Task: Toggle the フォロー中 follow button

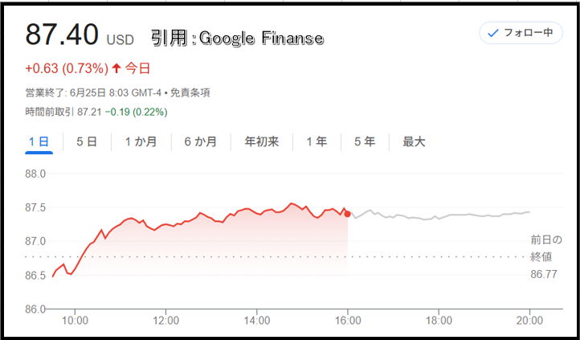Action: [521, 33]
